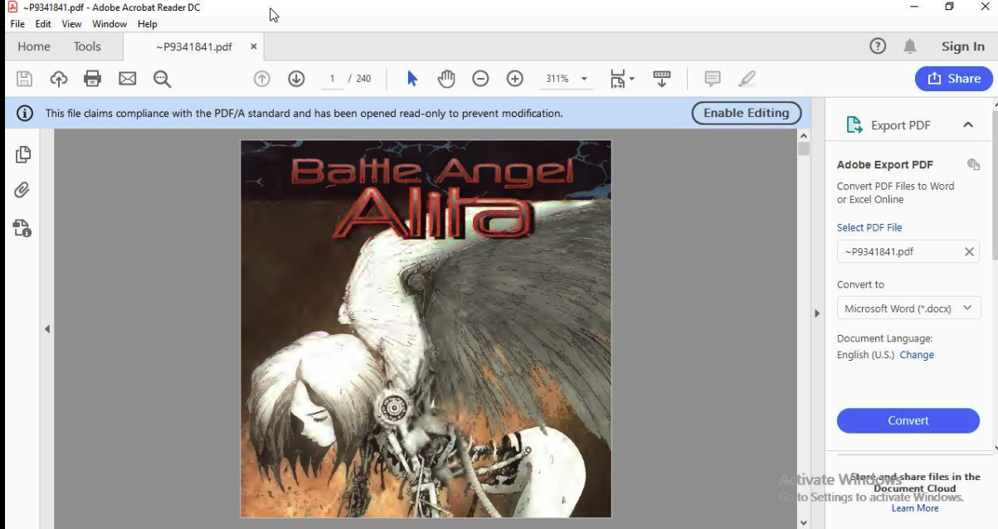Open the Find text magnifier icon
This screenshot has height=529, width=998.
pos(162,79)
